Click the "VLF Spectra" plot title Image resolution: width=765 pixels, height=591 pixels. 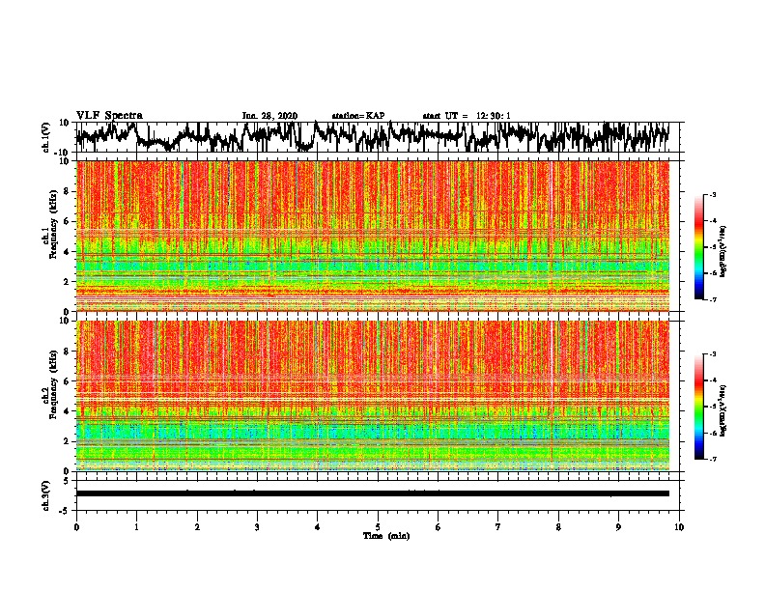(x=109, y=116)
